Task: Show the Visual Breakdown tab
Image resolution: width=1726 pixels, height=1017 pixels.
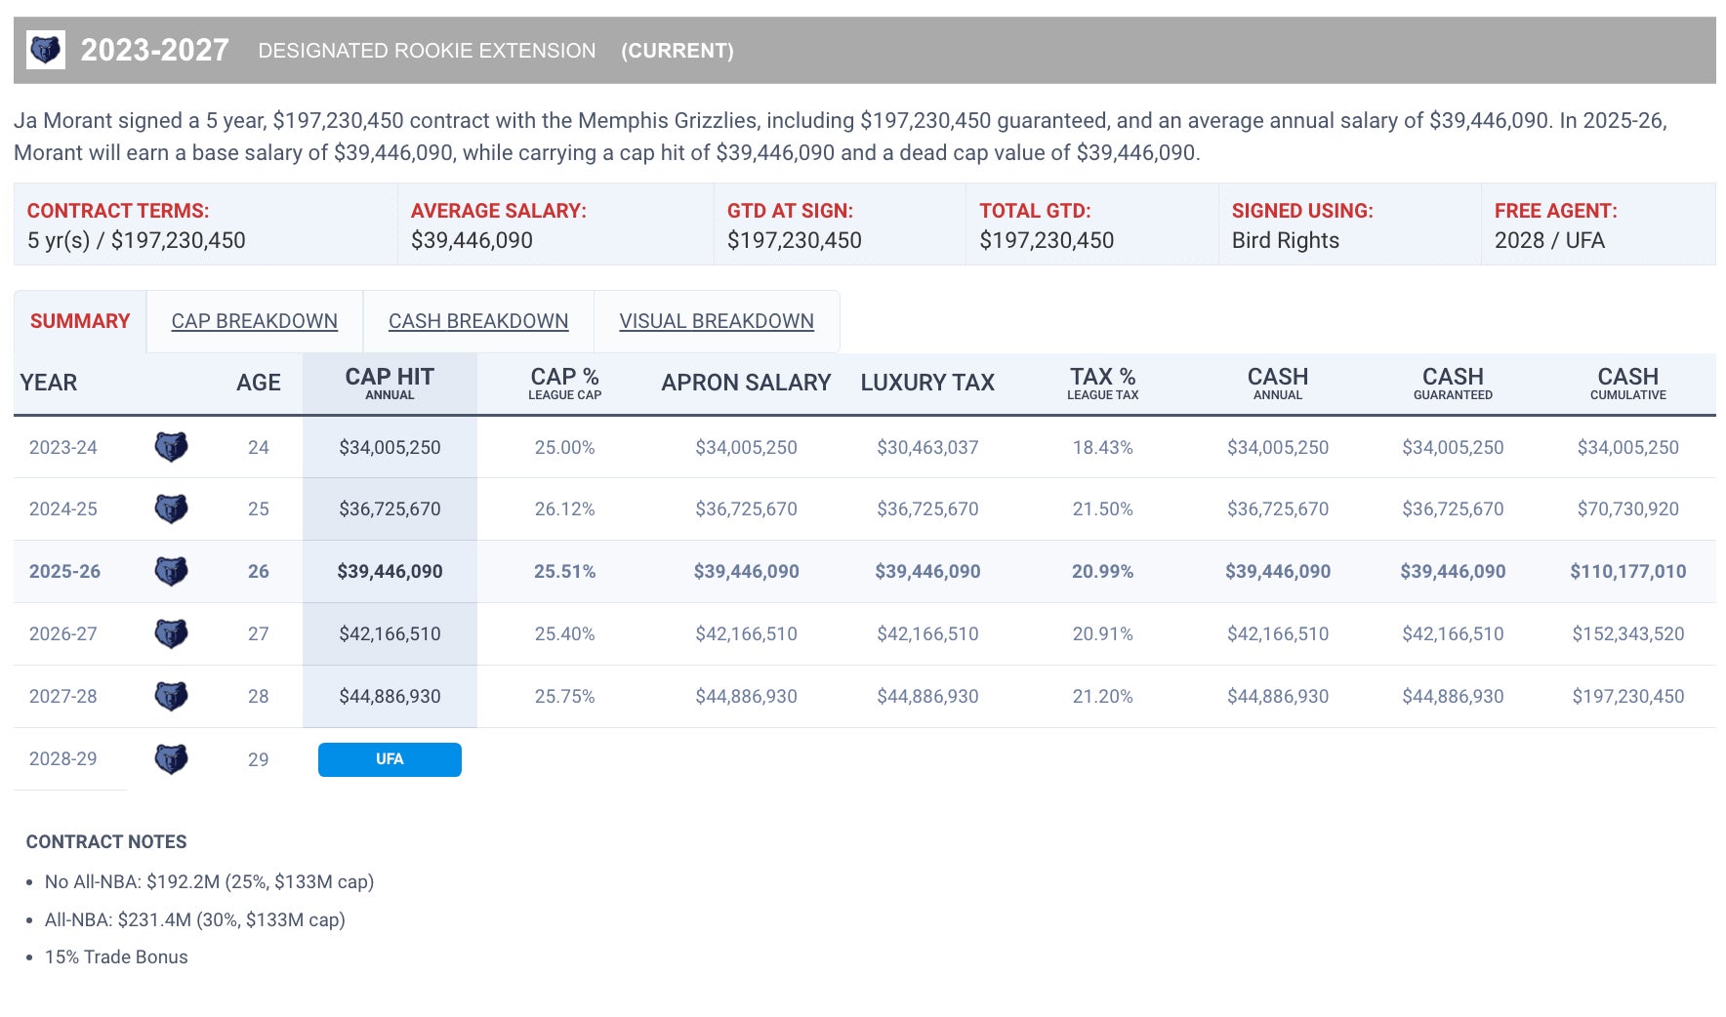Action: coord(716,321)
